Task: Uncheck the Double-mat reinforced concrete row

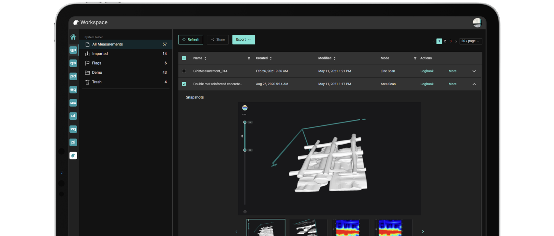Action: click(184, 84)
